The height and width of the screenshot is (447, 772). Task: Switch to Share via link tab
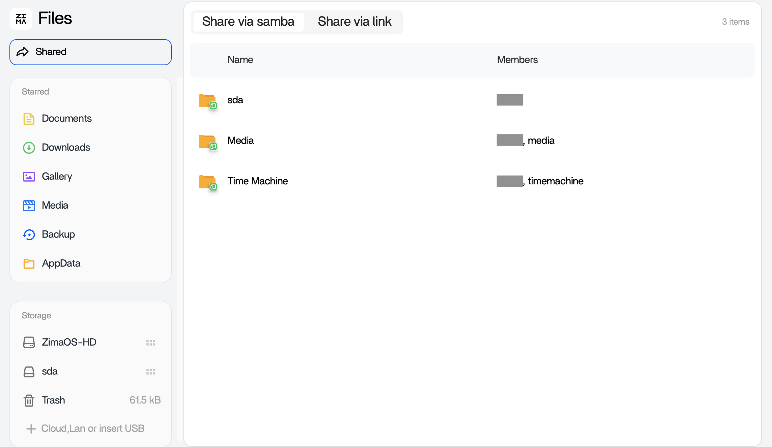pos(354,22)
